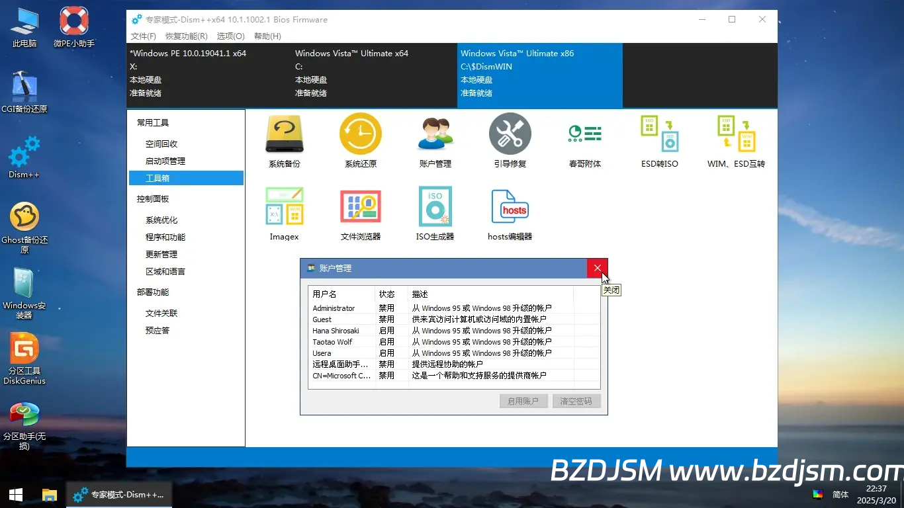Open the WIM、ESD互转 converter
Image resolution: width=904 pixels, height=508 pixels.
(736, 141)
